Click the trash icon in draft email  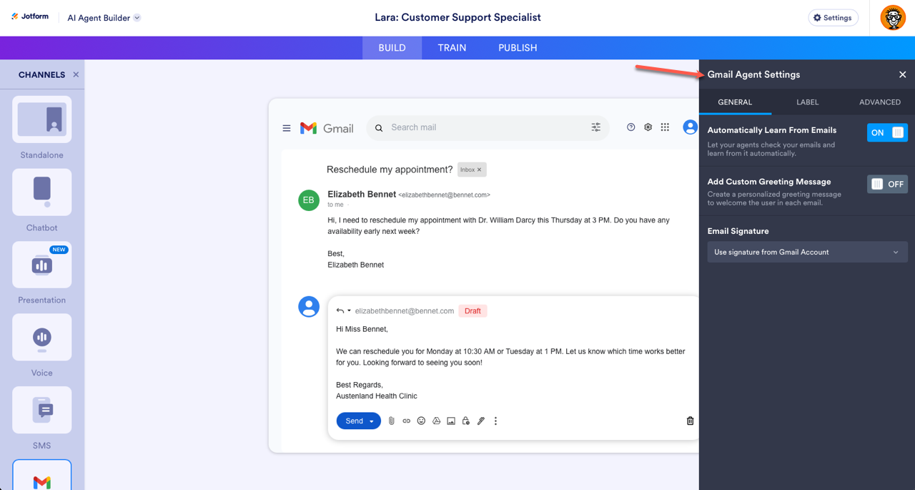(x=690, y=421)
